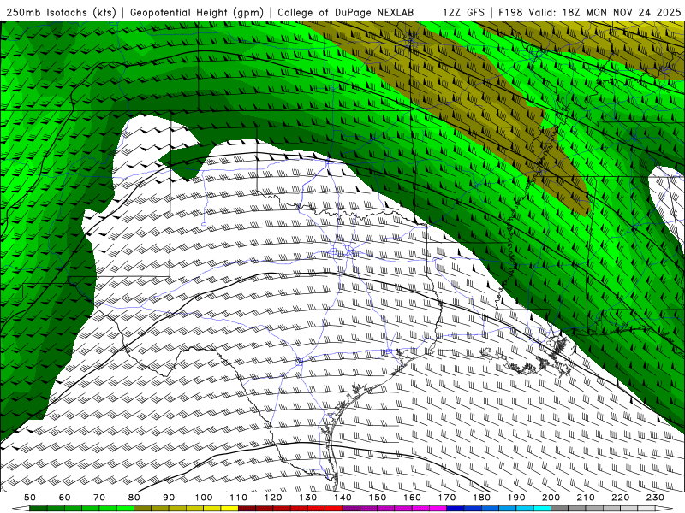Click the color bar label '110'
The width and height of the screenshot is (685, 513).
[x=239, y=498]
